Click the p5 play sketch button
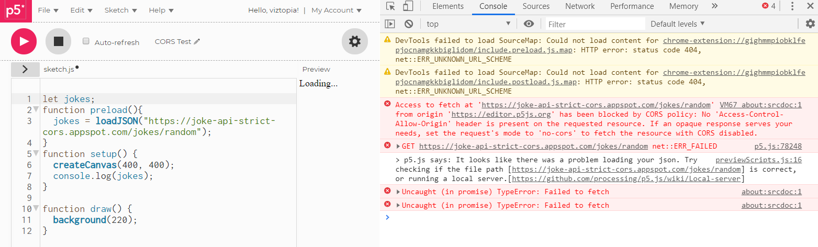Viewport: 818px width, 247px height. click(24, 41)
